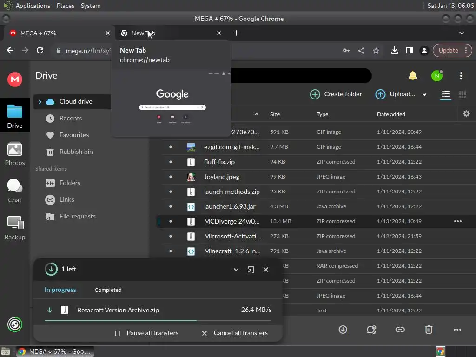Collapse the transfers widget chevron
The image size is (476, 357).
click(236, 270)
